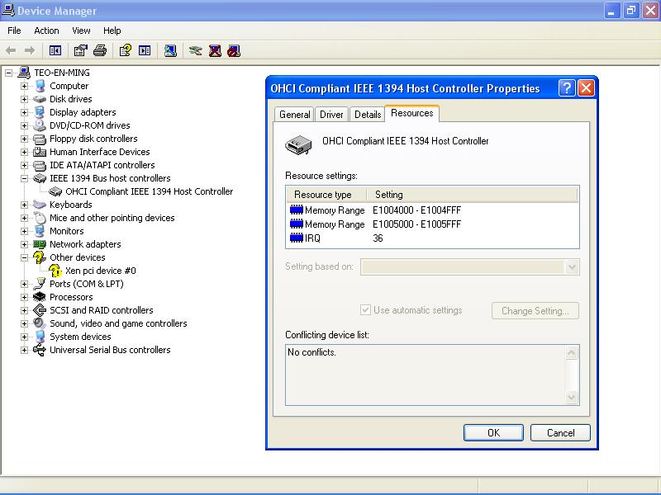Click Scan for hardware changes icon
The image size is (661, 495).
click(x=170, y=50)
